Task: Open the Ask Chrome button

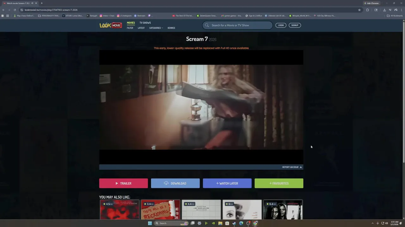Action: 371,3
